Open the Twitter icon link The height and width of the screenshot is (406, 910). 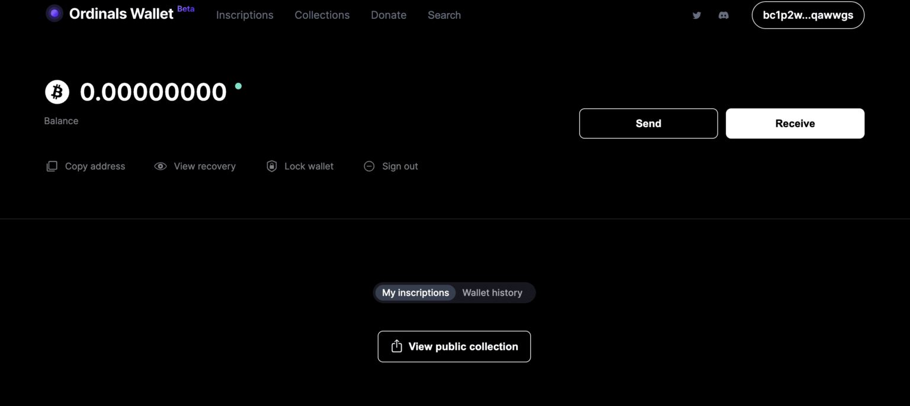[697, 15]
